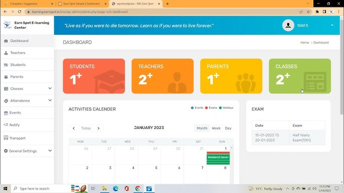Image resolution: width=344 pixels, height=193 pixels.
Task: Switch to Complain / Suggestion browser tab
Action: [29, 3]
